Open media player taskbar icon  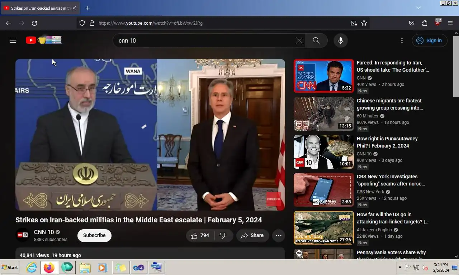coord(102,267)
